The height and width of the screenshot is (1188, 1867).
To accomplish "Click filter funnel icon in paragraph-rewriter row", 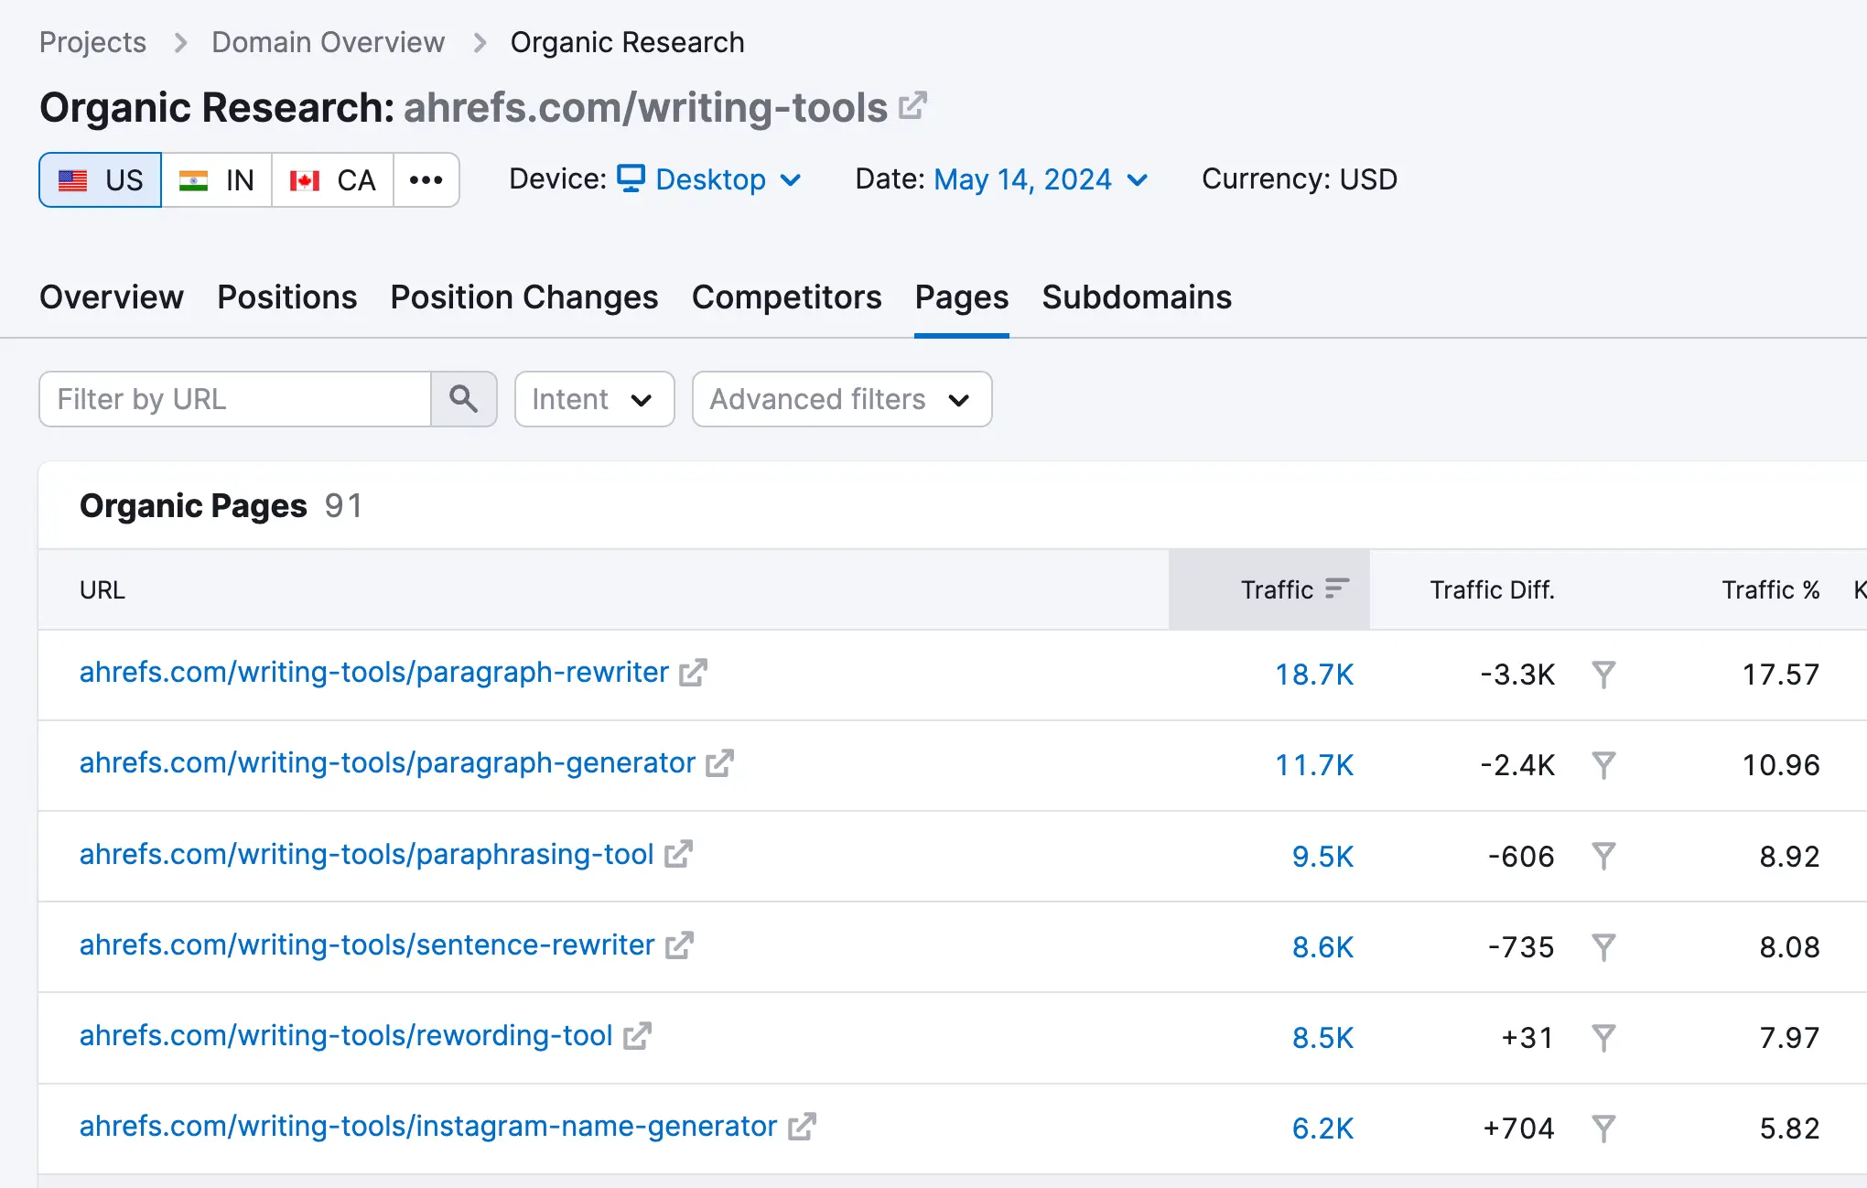I will pyautogui.click(x=1603, y=675).
